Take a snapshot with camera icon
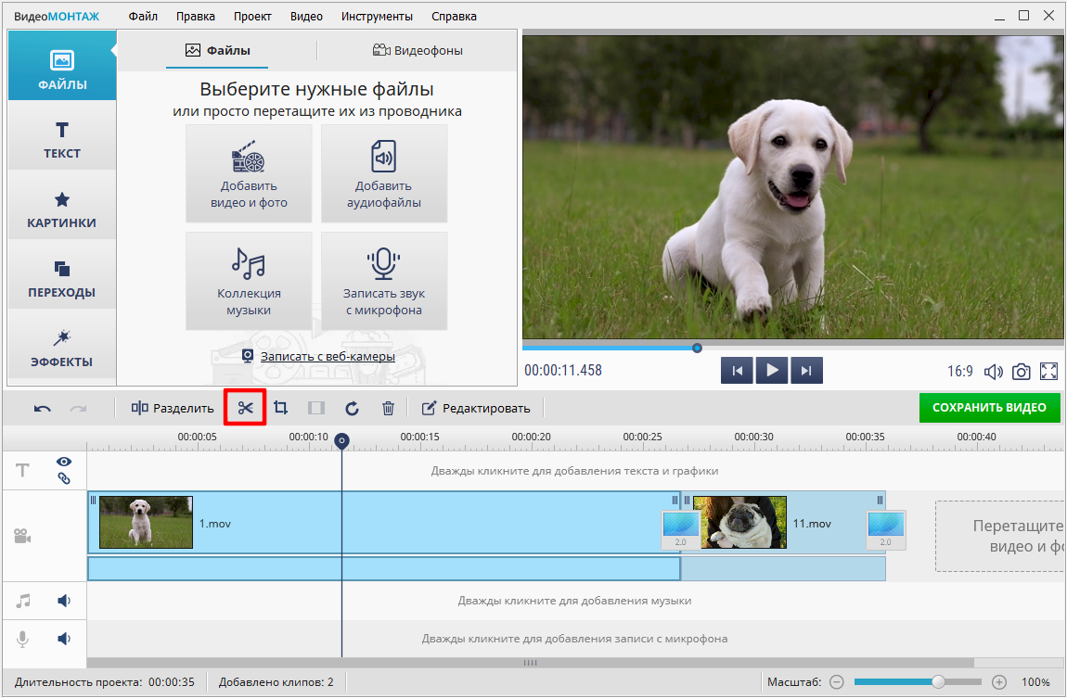The width and height of the screenshot is (1067, 698). coord(1021,372)
